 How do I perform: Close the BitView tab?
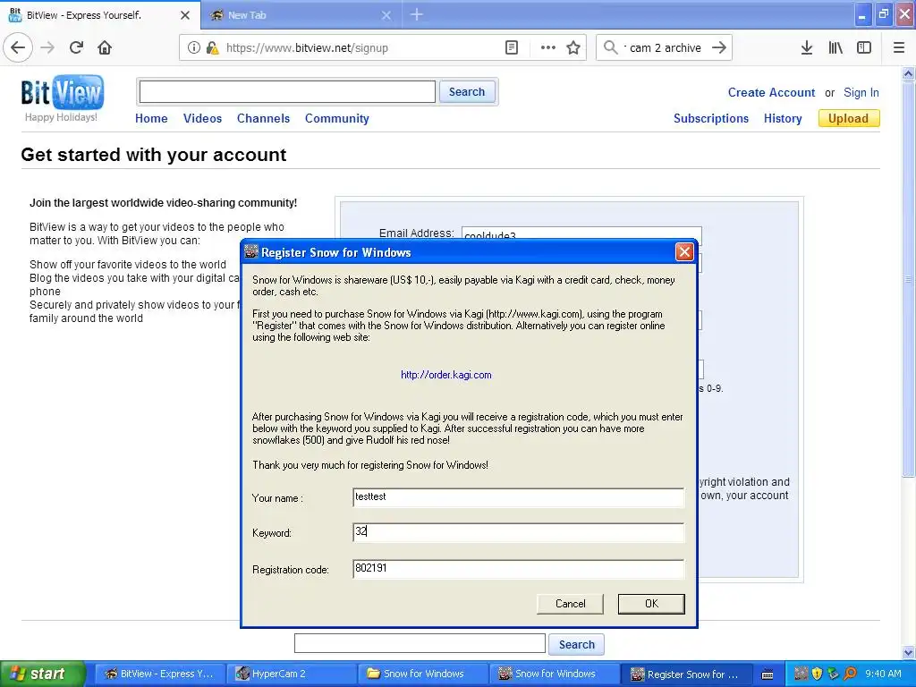185,15
